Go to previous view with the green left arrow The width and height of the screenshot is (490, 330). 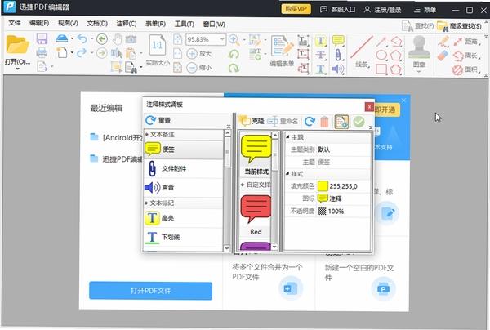tap(102, 39)
